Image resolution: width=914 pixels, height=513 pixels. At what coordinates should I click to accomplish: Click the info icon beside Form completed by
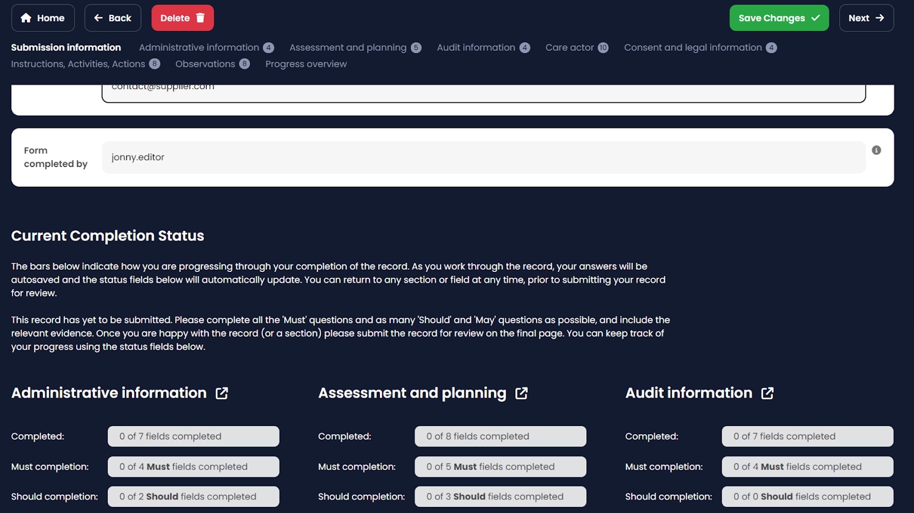(x=876, y=150)
